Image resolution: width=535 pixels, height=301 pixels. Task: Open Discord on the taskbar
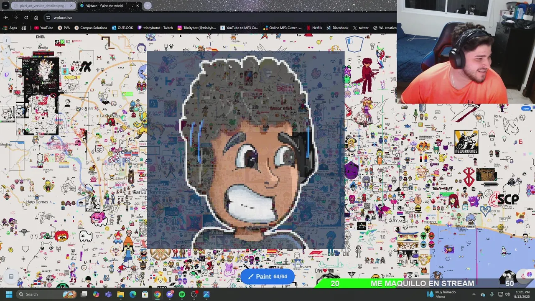coord(170,294)
